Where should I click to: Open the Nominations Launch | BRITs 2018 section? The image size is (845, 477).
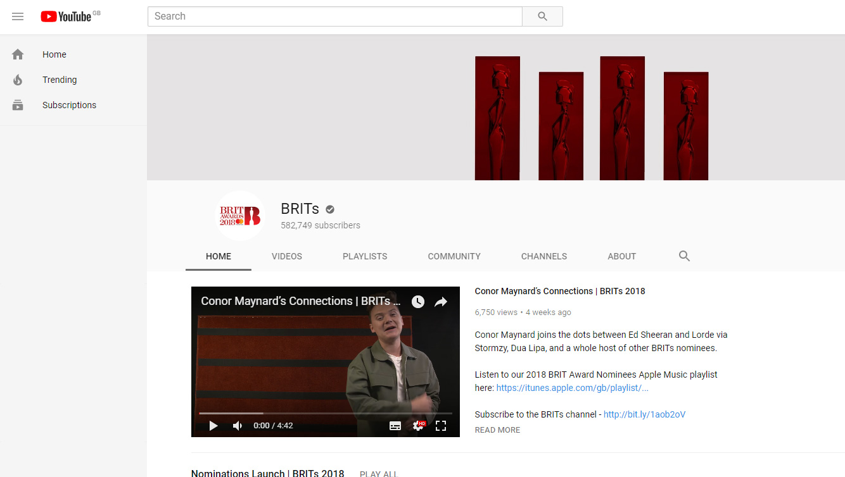click(268, 473)
